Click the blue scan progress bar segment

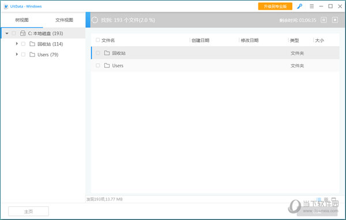click(x=88, y=20)
